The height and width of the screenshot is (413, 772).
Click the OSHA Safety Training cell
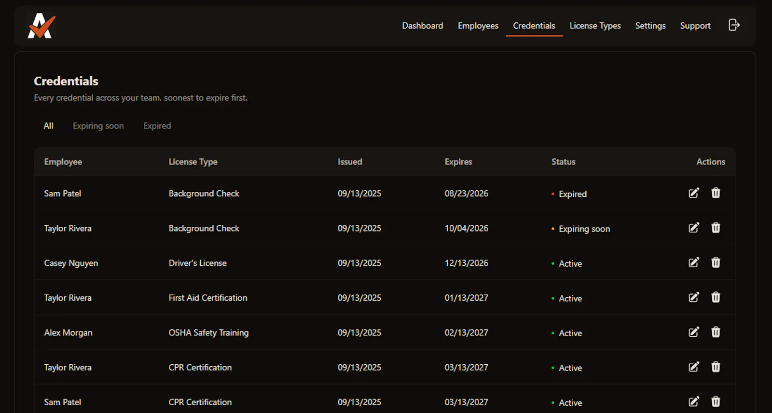208,332
